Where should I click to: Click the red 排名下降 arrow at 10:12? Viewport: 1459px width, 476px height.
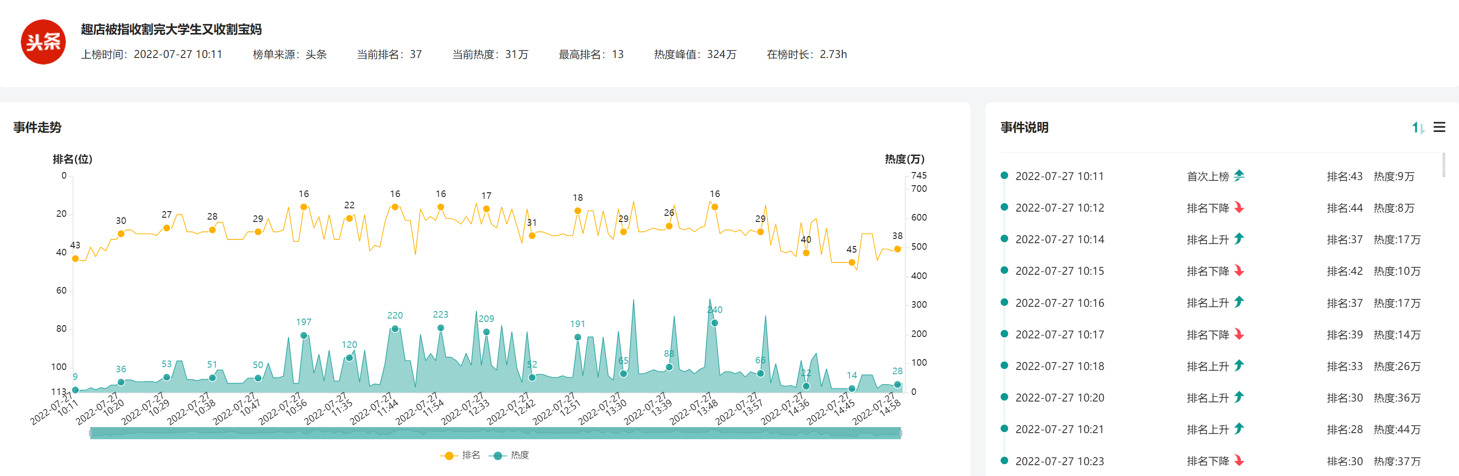(x=1239, y=207)
